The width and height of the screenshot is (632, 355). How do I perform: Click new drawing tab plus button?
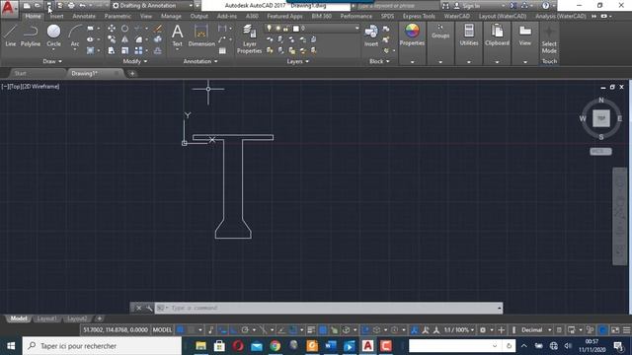132,73
